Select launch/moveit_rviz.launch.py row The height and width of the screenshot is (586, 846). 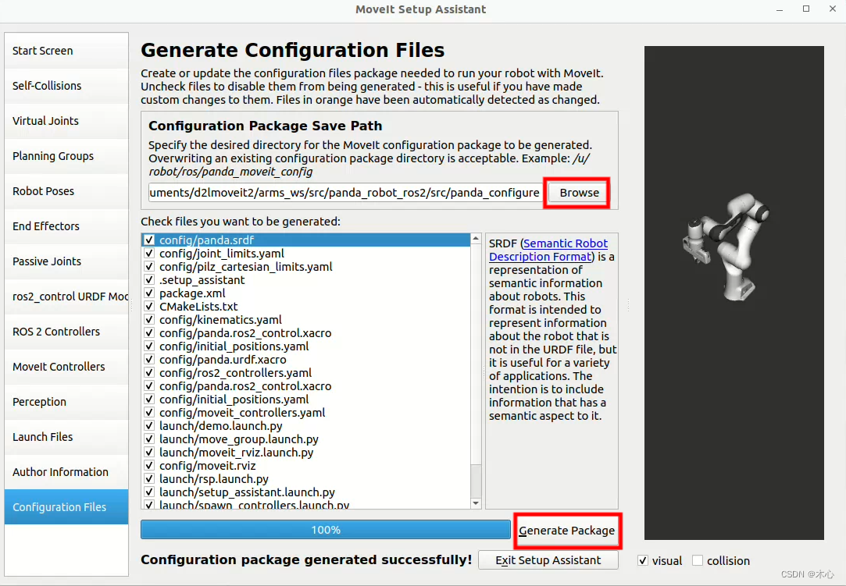pyautogui.click(x=306, y=453)
